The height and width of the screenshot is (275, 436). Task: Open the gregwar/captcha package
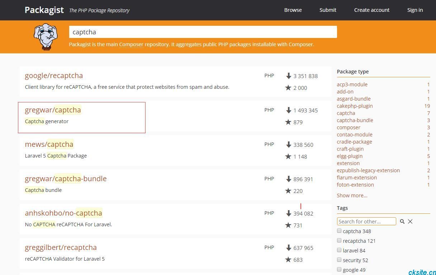click(53, 110)
